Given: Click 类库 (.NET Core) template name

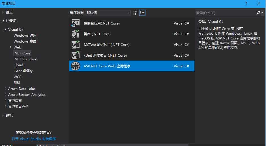Looking at the screenshot, I should pos(97,34).
